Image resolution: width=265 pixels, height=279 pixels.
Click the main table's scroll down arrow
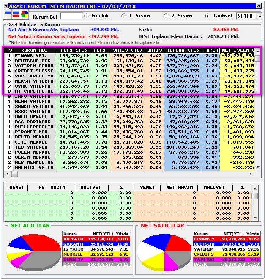click(x=258, y=167)
